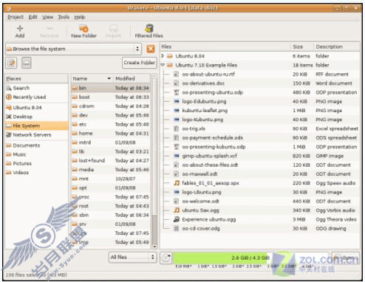Screen dimensions: 365x282
Task: Open the Browse the file system dropdown
Action: tap(73, 49)
